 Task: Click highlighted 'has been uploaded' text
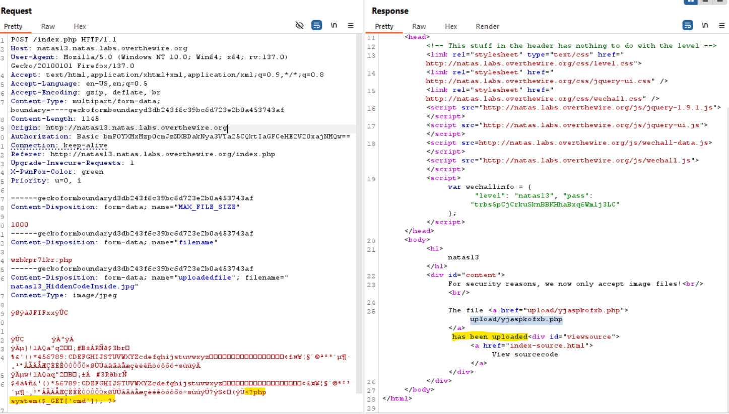click(x=489, y=336)
